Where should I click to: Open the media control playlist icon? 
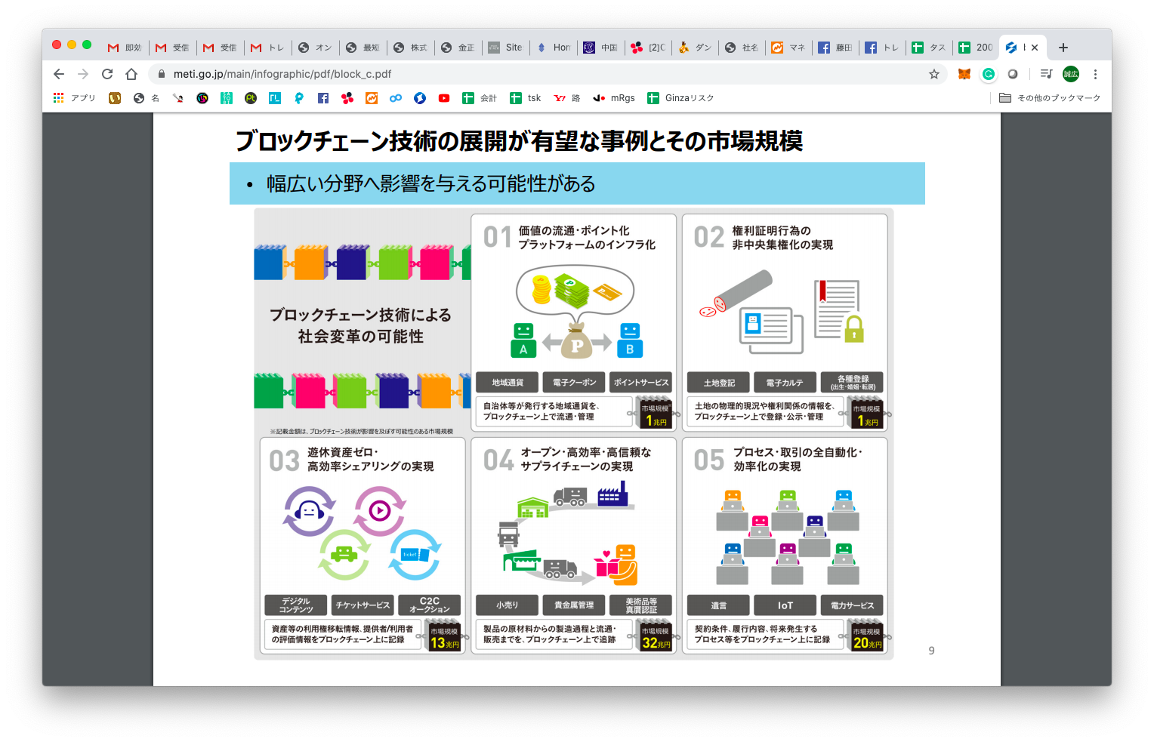[1046, 74]
